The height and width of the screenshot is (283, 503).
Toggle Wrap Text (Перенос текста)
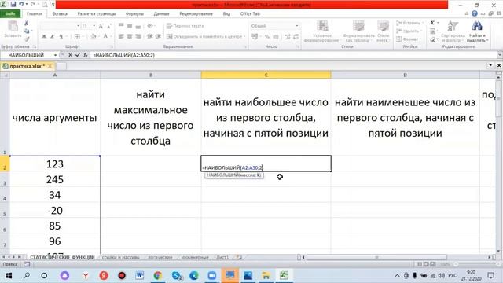185,26
